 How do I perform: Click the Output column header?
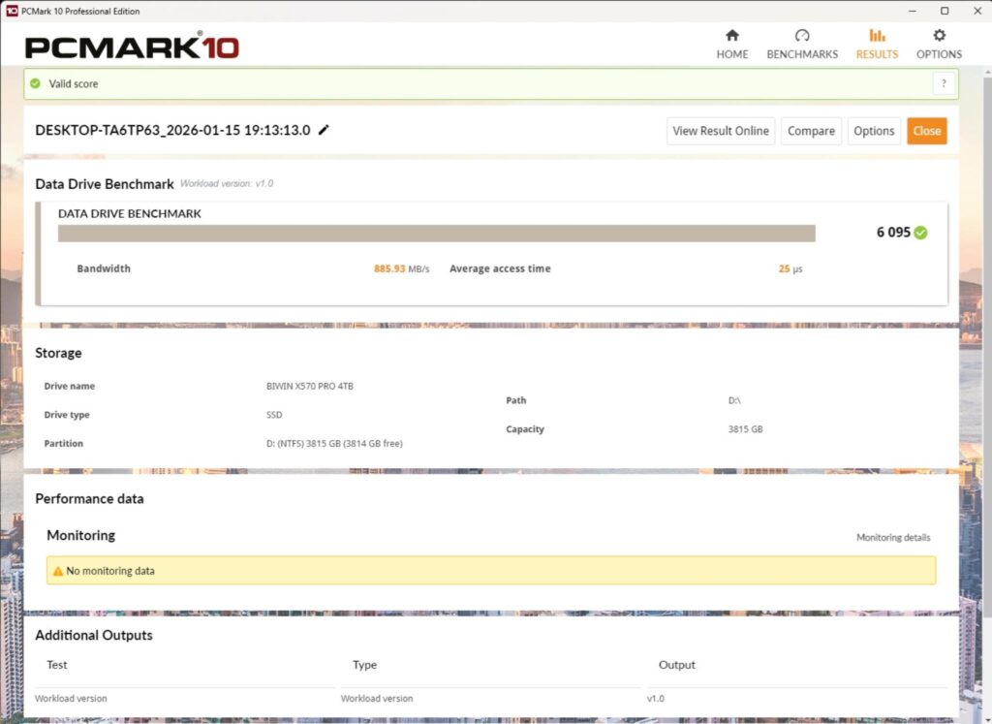(676, 665)
